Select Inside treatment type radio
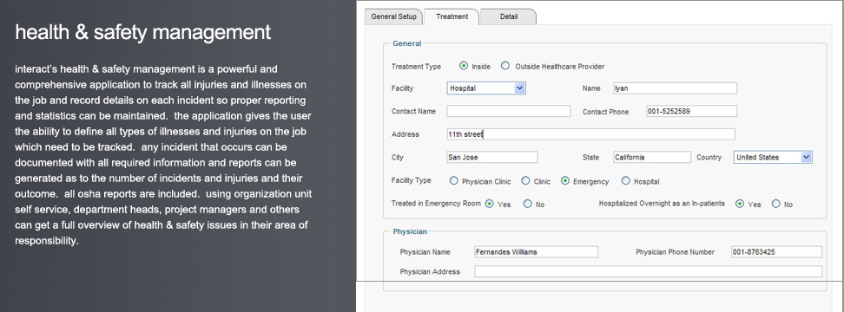The height and width of the screenshot is (312, 844). tap(464, 66)
